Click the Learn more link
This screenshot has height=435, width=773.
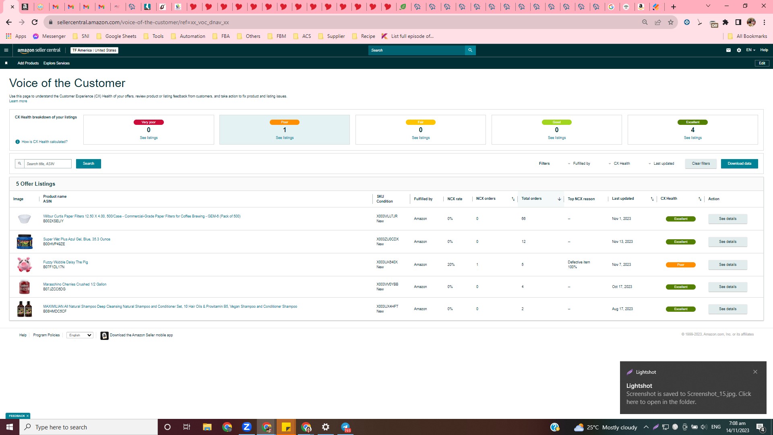pyautogui.click(x=18, y=101)
